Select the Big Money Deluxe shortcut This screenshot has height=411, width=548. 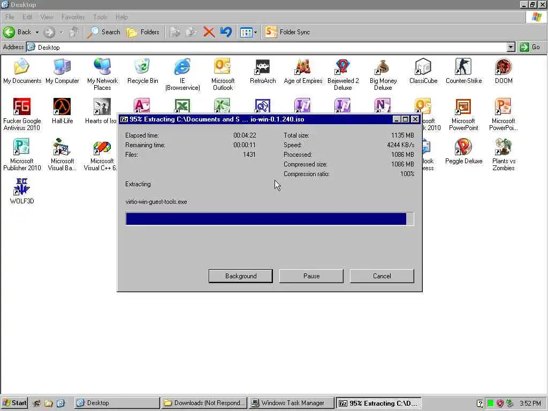383,74
